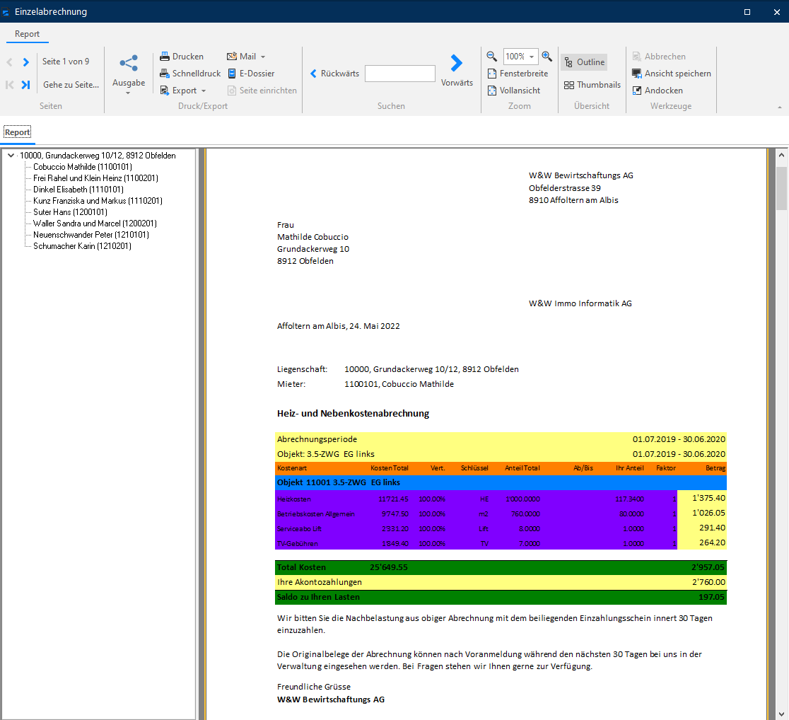Select Cobuccio Mathilde in the outline
The height and width of the screenshot is (720, 789).
point(83,167)
